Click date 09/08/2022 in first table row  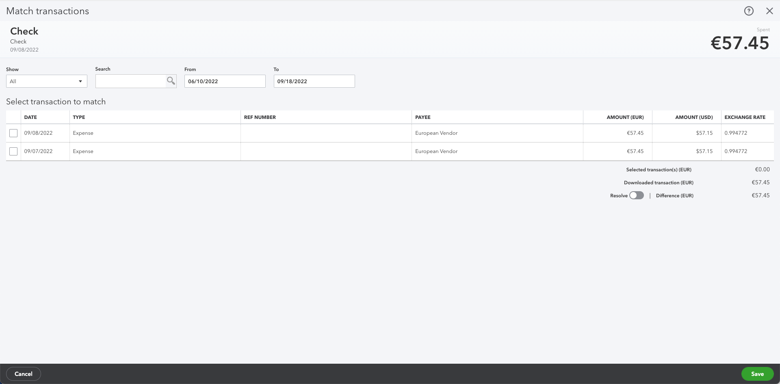pos(38,133)
